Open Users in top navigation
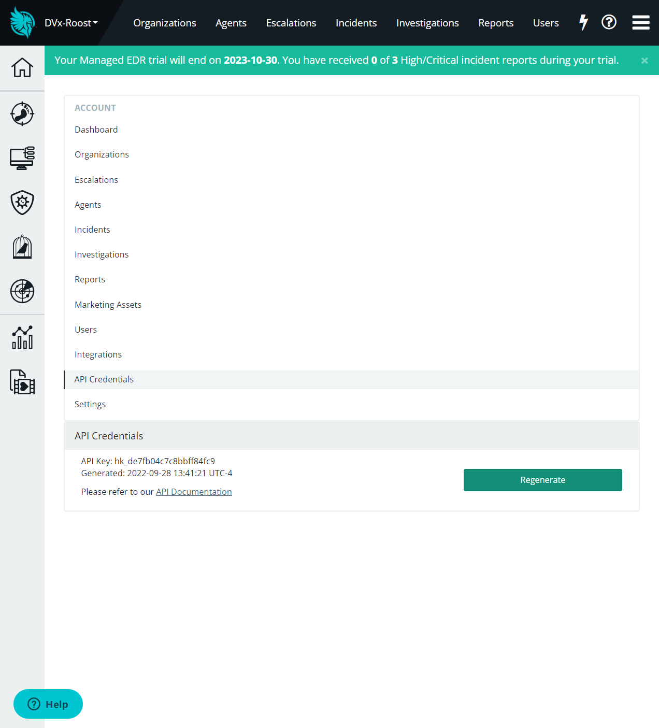Image resolution: width=659 pixels, height=728 pixels. click(546, 23)
